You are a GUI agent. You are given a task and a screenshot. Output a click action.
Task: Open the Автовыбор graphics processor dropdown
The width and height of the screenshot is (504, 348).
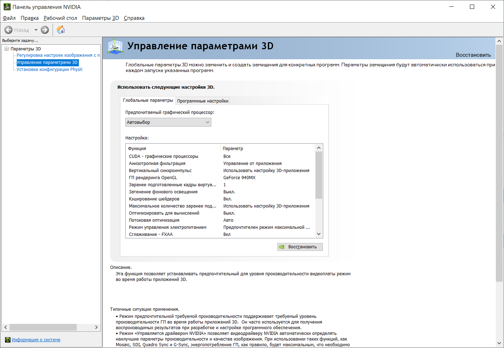[x=168, y=122]
